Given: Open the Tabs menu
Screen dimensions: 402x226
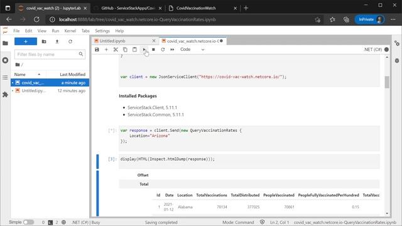Looking at the screenshot, I should [x=85, y=31].
